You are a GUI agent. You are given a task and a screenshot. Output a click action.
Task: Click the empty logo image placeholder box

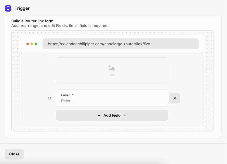pyautogui.click(x=112, y=70)
